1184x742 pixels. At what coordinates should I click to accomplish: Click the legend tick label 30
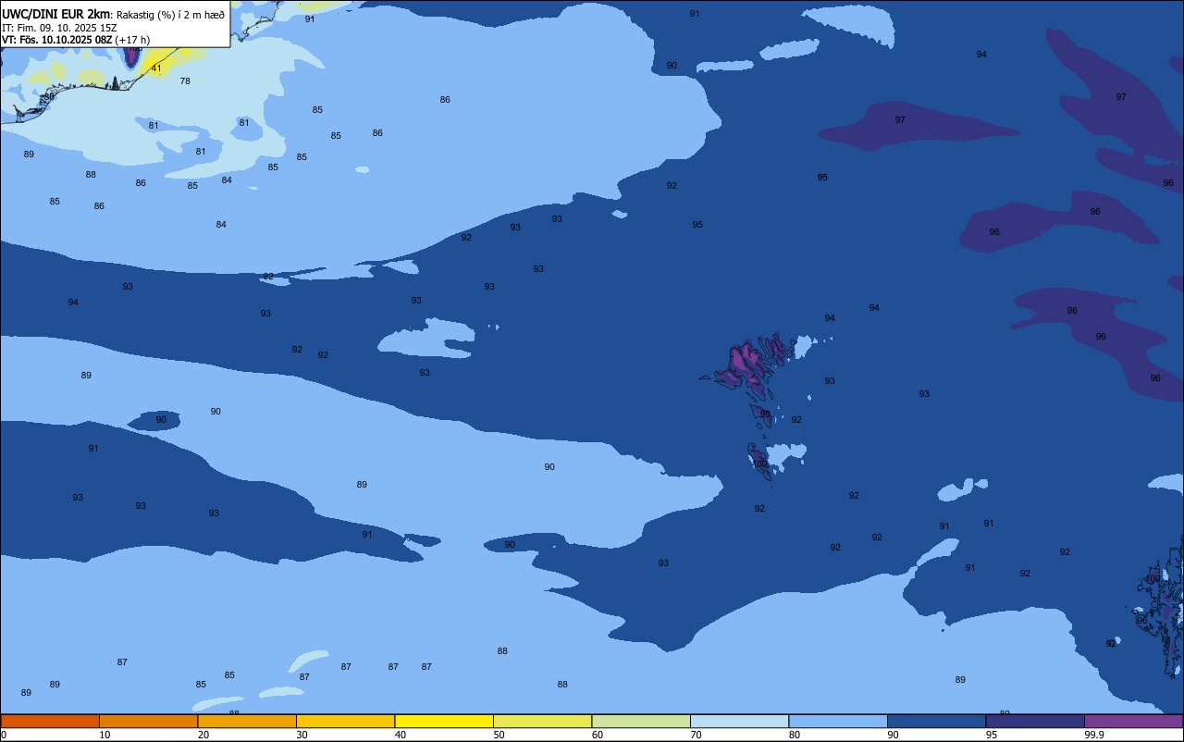tap(302, 735)
